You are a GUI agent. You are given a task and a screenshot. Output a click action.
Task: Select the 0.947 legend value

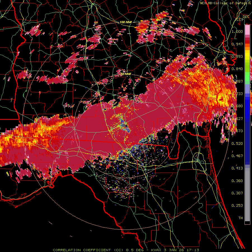pyautogui.click(x=237, y=44)
